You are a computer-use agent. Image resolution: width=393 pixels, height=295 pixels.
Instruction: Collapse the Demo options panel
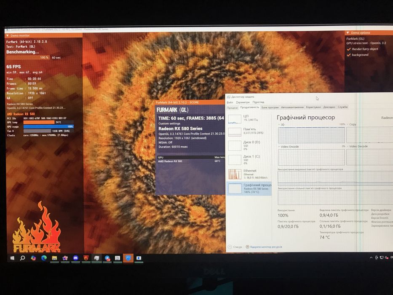tap(348, 32)
